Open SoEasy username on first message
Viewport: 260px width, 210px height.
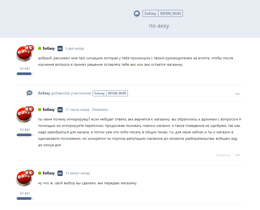[x=49, y=49]
